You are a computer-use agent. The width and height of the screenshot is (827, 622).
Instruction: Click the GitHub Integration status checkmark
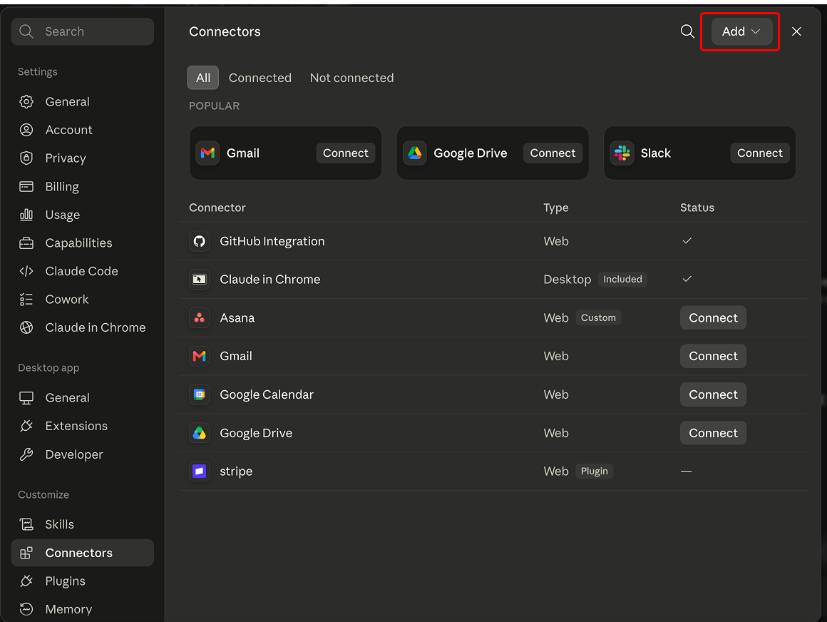(687, 241)
